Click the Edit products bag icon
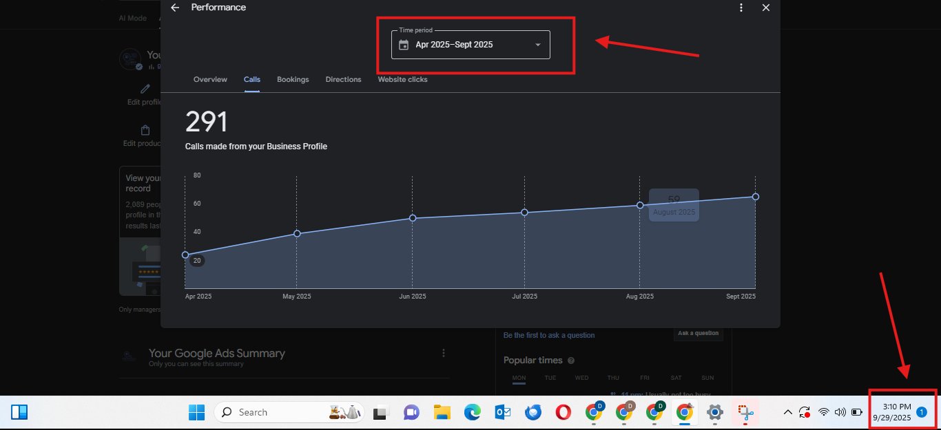Image resolution: width=941 pixels, height=430 pixels. click(145, 130)
